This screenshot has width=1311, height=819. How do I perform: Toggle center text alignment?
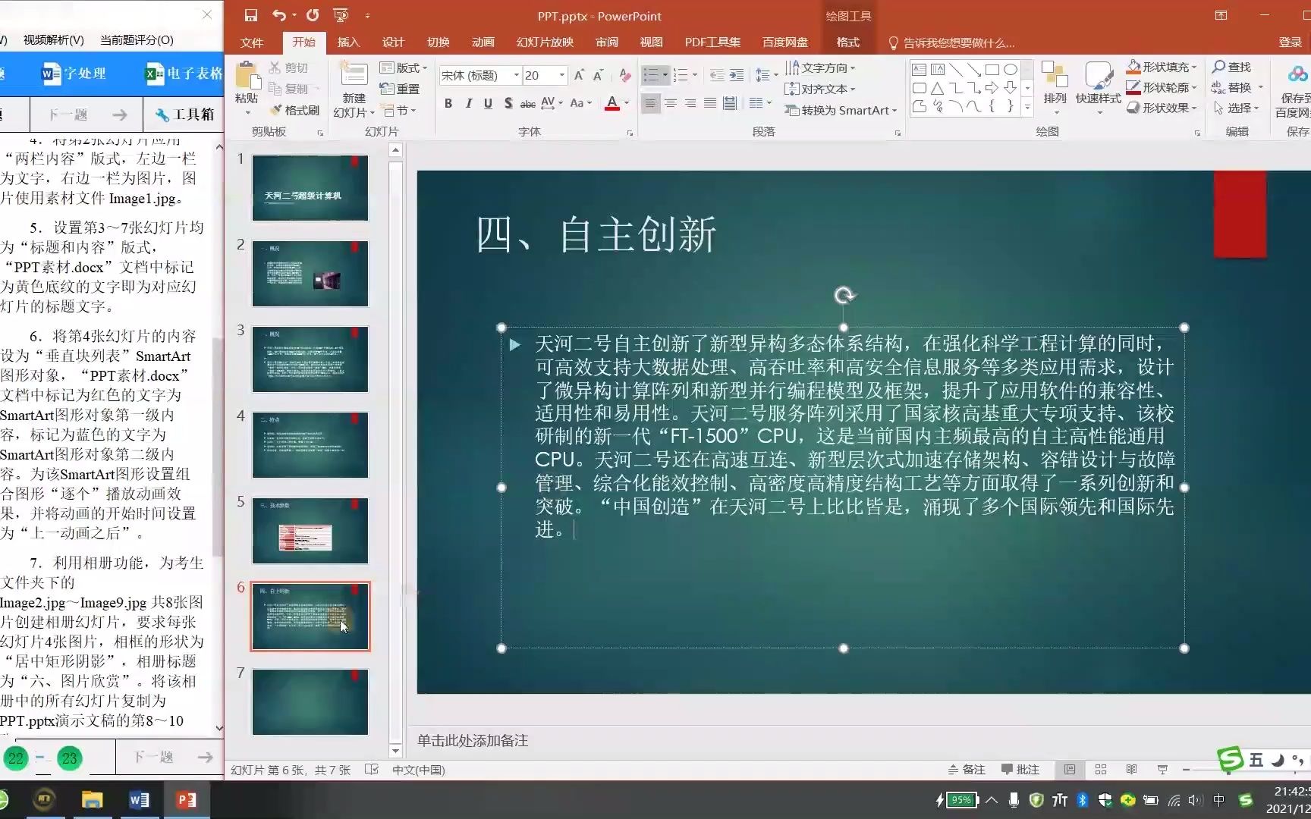670,103
